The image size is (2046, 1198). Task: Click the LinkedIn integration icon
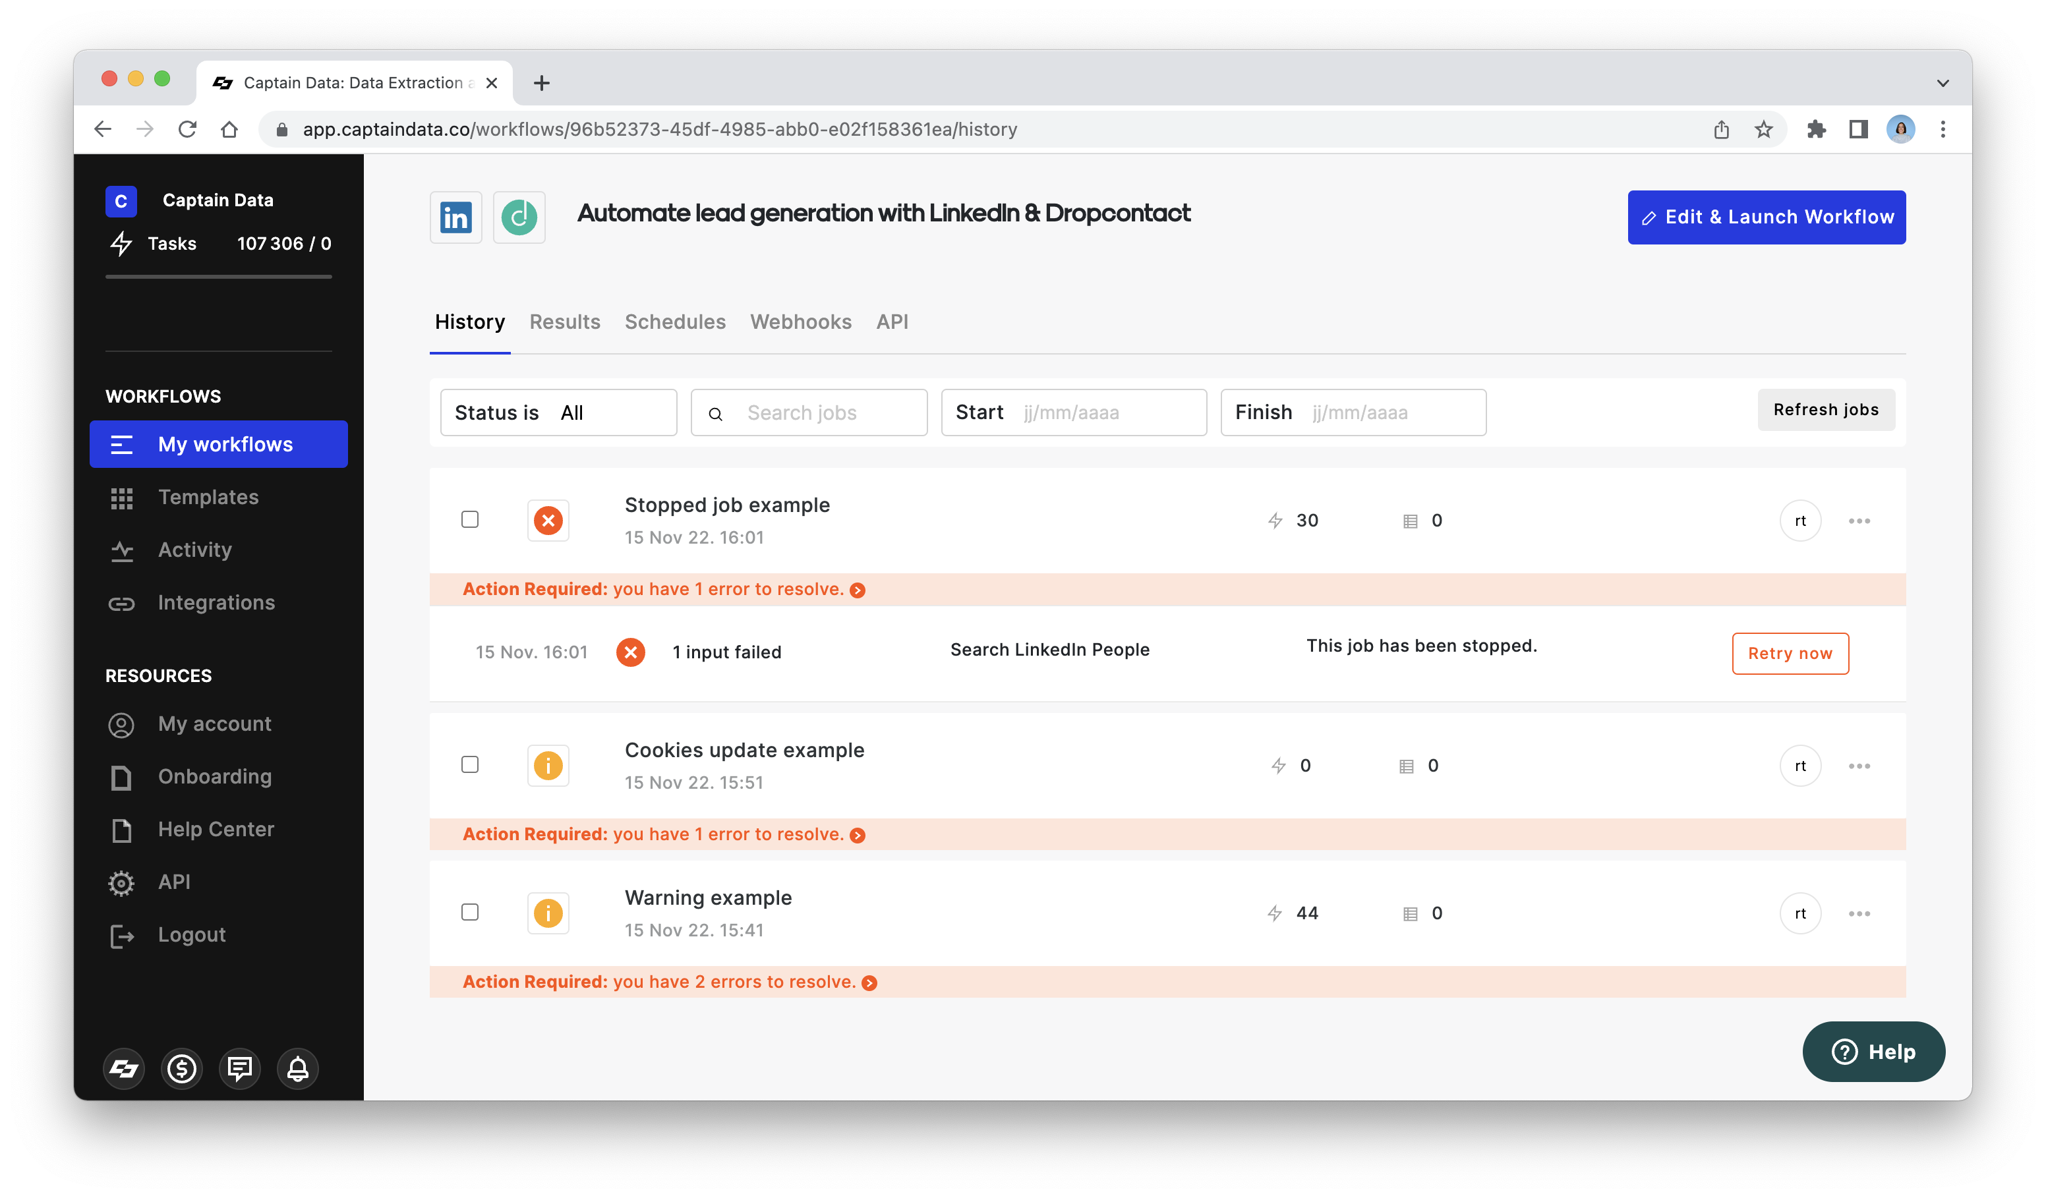click(x=455, y=217)
